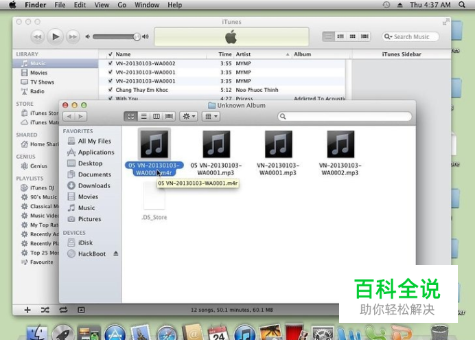
Task: Click the loud-volume speaker icon in iTunes
Action: point(146,36)
